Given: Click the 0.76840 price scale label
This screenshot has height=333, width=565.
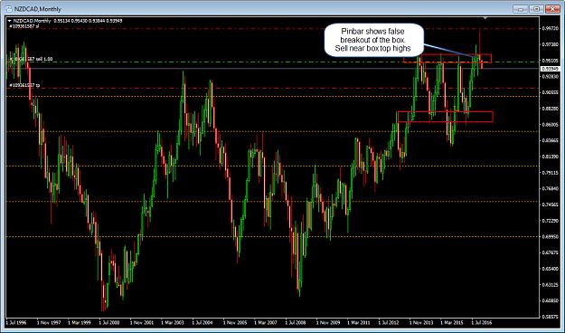Looking at the screenshot, I should click(x=550, y=188).
